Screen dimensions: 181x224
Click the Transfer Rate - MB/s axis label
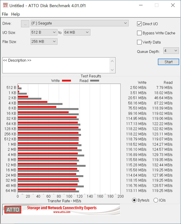(64, 201)
